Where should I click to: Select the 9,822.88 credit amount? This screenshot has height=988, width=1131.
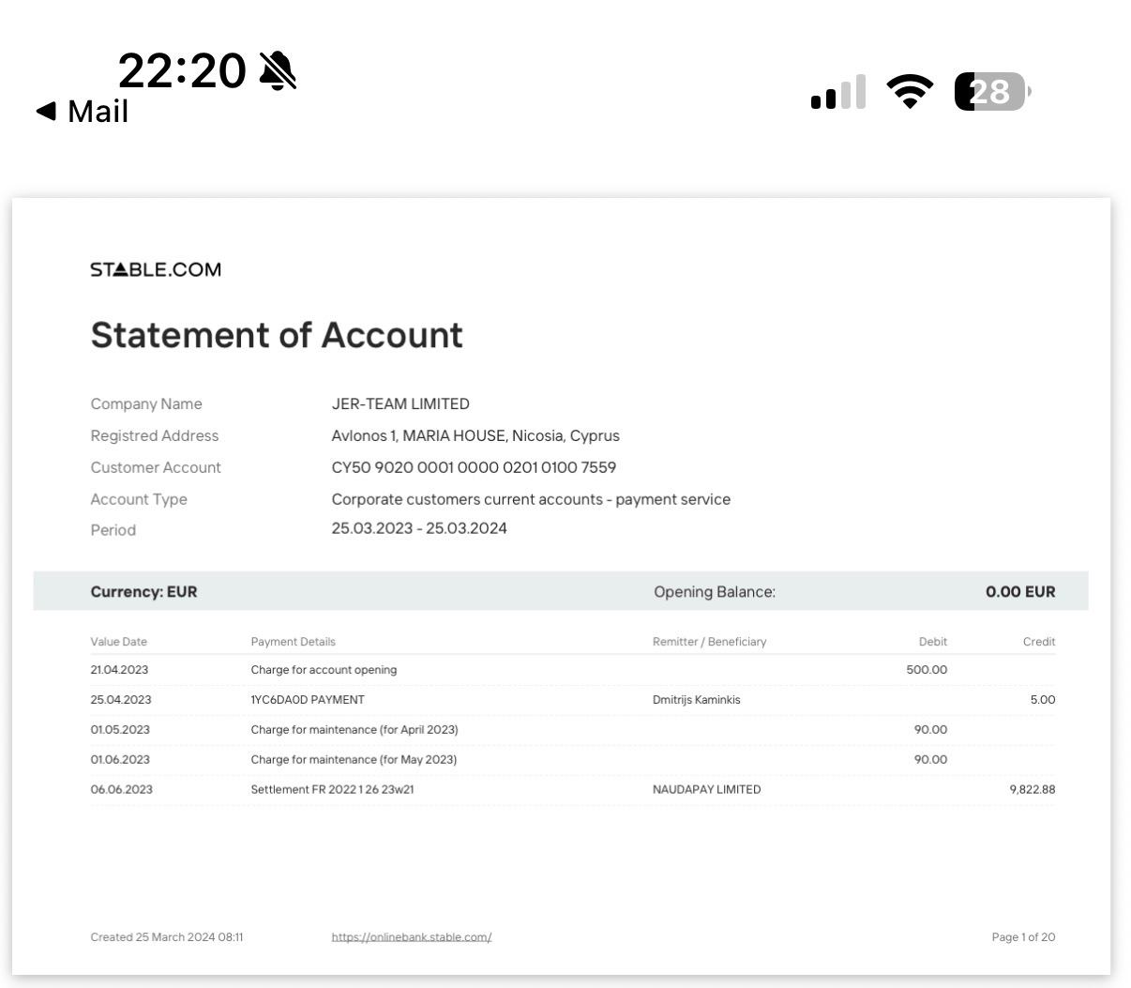[1033, 790]
